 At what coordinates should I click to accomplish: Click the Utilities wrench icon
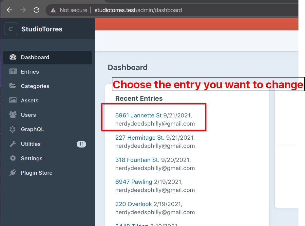pyautogui.click(x=13, y=144)
